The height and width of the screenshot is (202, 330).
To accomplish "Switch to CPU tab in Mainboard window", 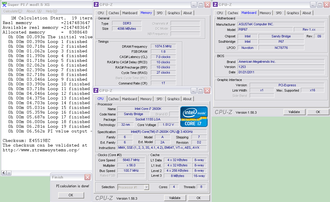I will 220,13.
